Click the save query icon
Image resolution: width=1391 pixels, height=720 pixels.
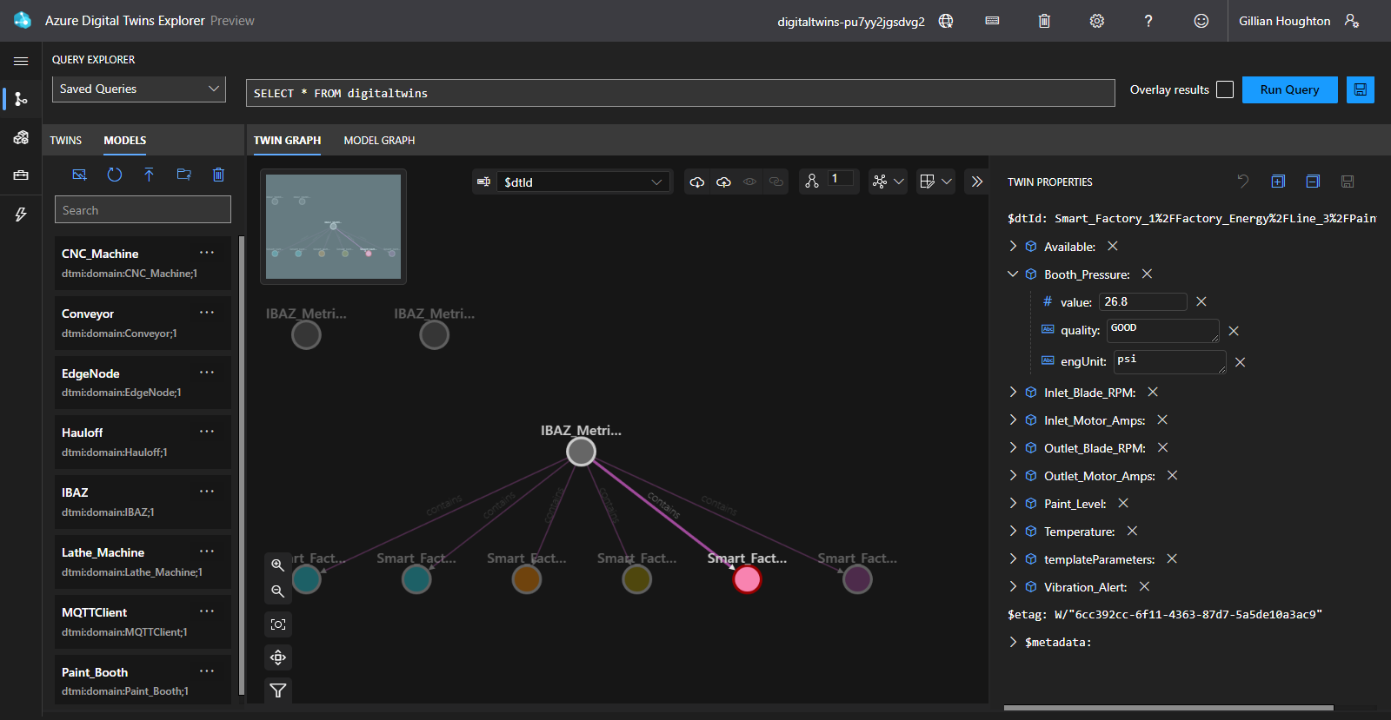1360,89
